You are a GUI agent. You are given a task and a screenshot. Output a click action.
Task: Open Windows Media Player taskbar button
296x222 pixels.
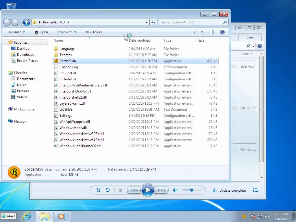pyautogui.click(x=62, y=216)
